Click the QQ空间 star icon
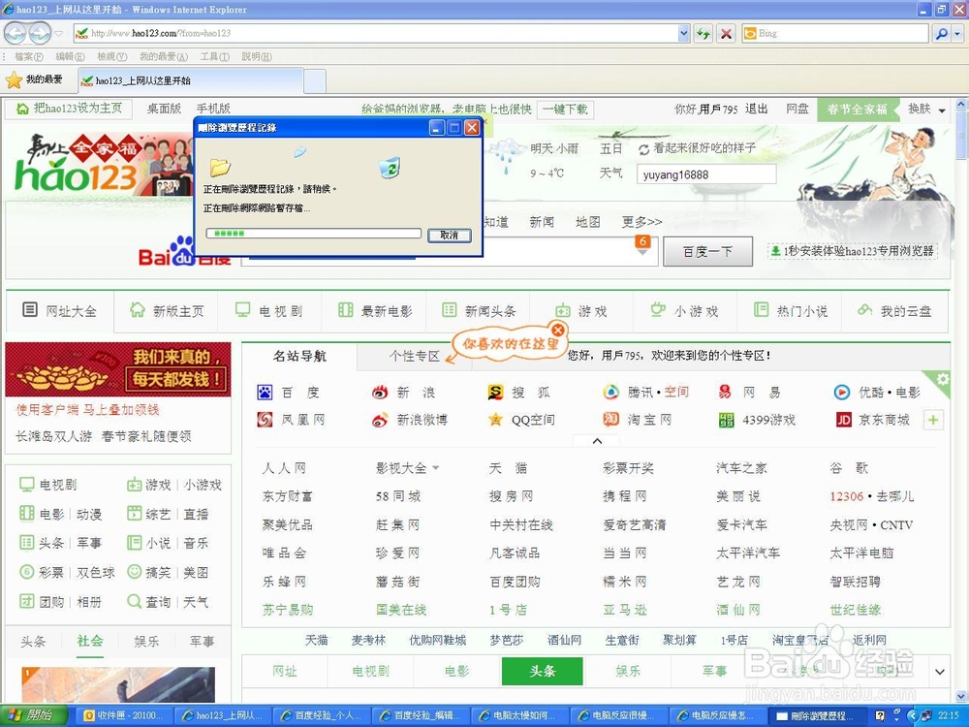The image size is (969, 727). tap(495, 421)
